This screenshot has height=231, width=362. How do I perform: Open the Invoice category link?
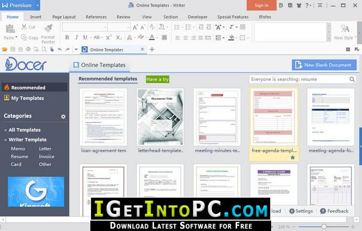(x=46, y=156)
